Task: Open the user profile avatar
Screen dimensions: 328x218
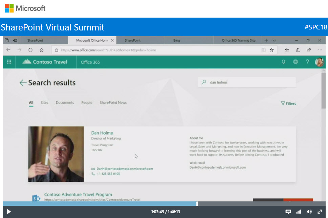Action: (319, 62)
